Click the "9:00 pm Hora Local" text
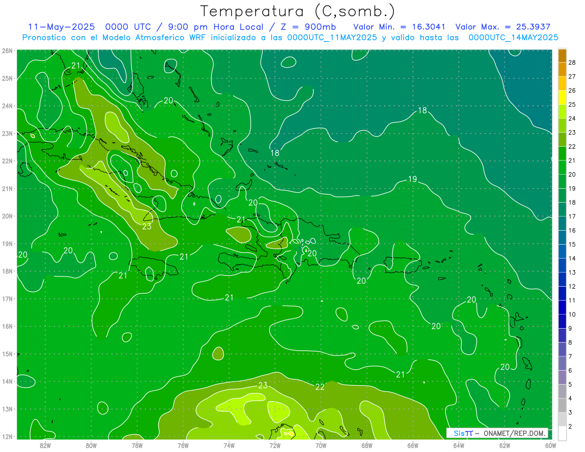Viewport: 585px width, 452px height. pyautogui.click(x=218, y=27)
